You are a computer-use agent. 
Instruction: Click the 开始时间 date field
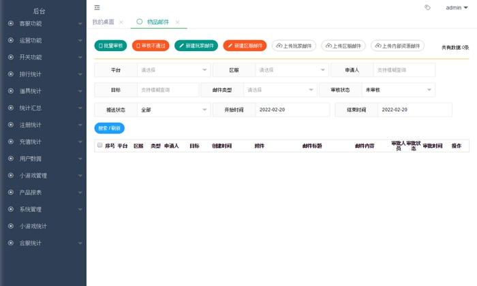(292, 110)
